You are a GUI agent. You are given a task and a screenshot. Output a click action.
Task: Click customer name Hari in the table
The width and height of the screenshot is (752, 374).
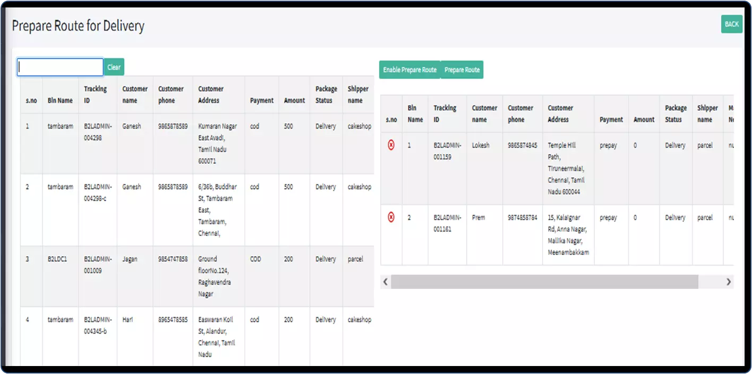(x=128, y=320)
